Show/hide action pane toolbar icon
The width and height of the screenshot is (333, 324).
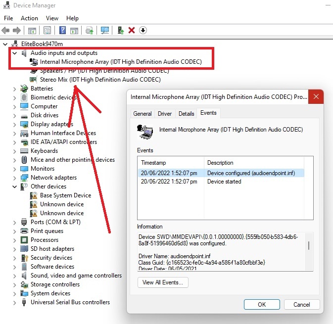point(74,30)
